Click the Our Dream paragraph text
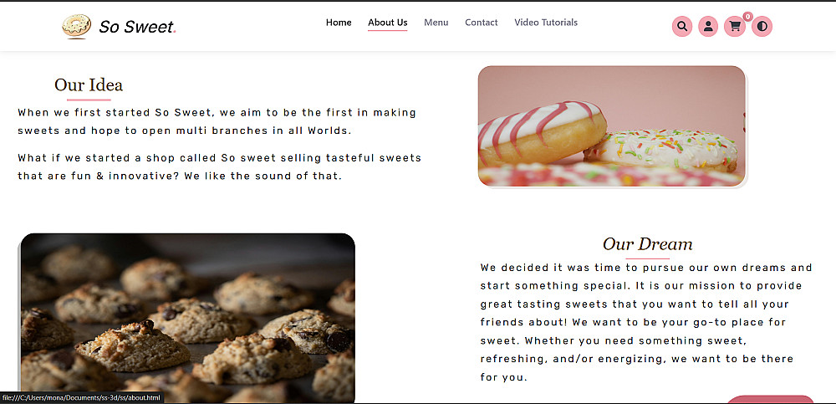This screenshot has height=404, width=836. [646, 322]
